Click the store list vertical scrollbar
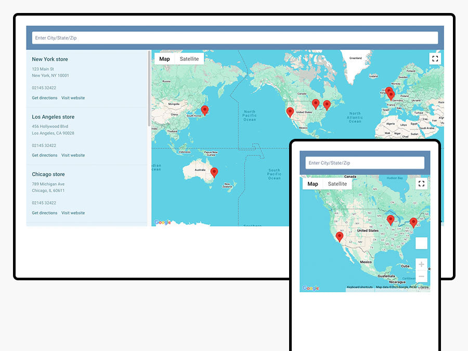Screen dimensions: 468x351 (150, 88)
